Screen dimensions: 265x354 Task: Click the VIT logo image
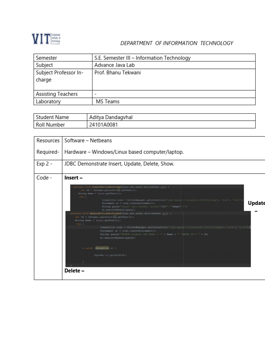46,39
